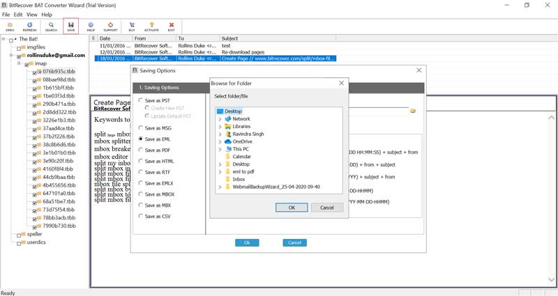The image size is (558, 296).
Task: Select Save as CSV option
Action: [154, 216]
